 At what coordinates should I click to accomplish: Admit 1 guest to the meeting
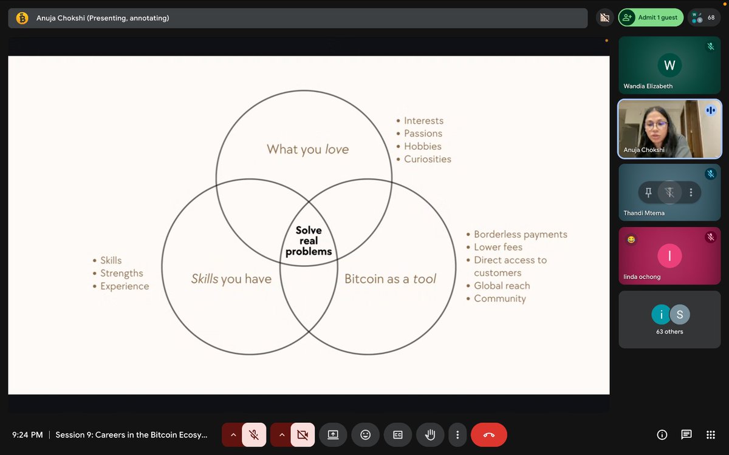point(651,18)
